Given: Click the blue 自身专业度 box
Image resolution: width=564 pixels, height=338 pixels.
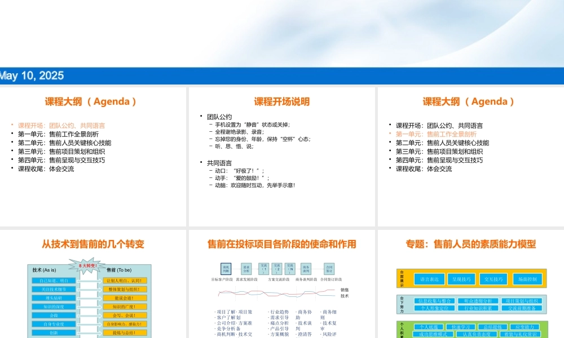Looking at the screenshot, I should pos(54,324).
